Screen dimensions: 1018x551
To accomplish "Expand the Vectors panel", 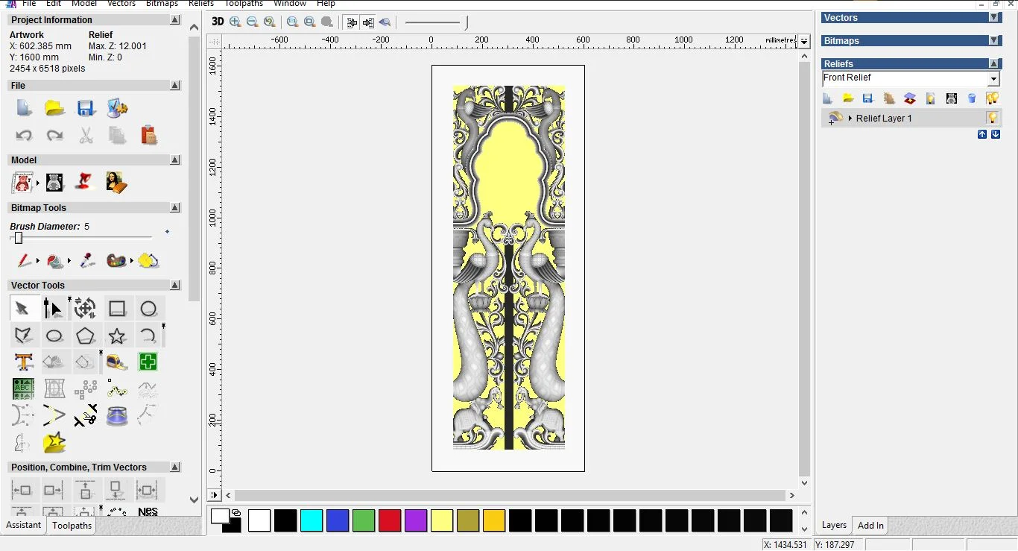I will (x=993, y=18).
